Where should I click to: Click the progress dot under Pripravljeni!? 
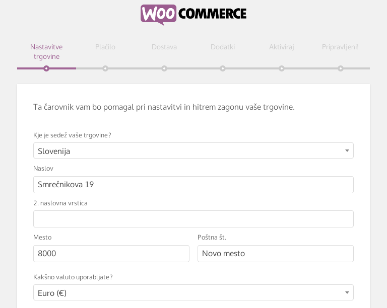[341, 68]
